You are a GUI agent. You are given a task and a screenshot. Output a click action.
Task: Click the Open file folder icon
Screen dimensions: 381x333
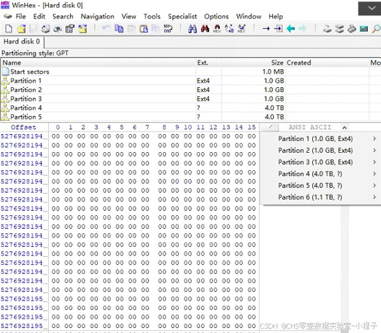(x=21, y=29)
